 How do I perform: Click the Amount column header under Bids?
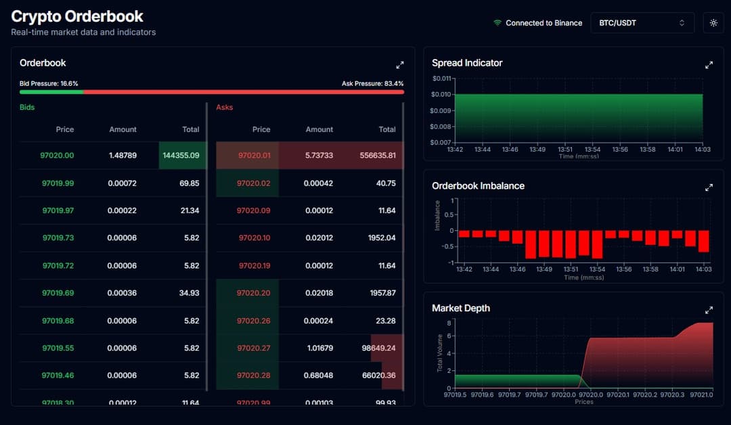[x=123, y=129]
